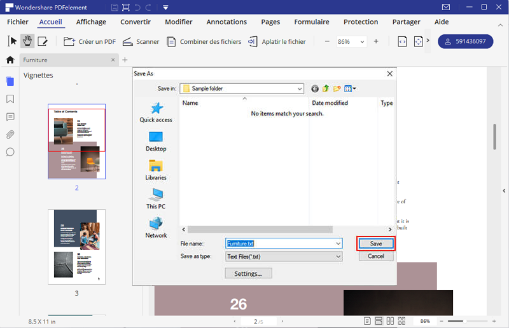Screen dimensions: 509x328
Task: Go to the home icon
Action: point(10,60)
